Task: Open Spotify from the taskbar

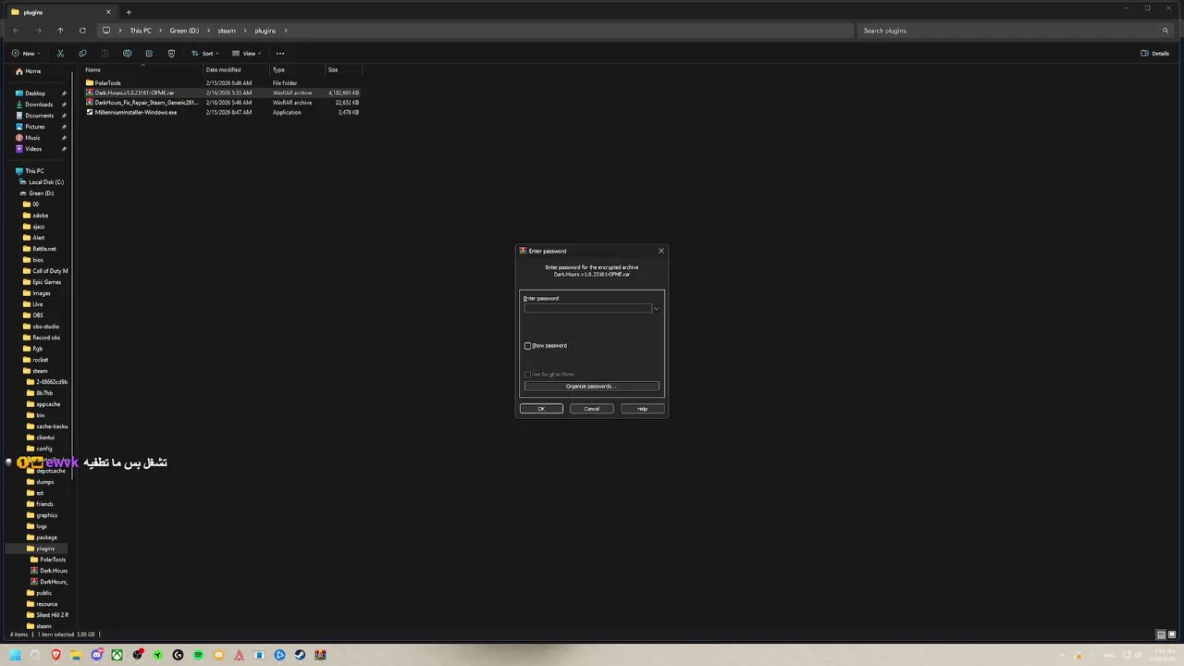Action: click(x=198, y=655)
